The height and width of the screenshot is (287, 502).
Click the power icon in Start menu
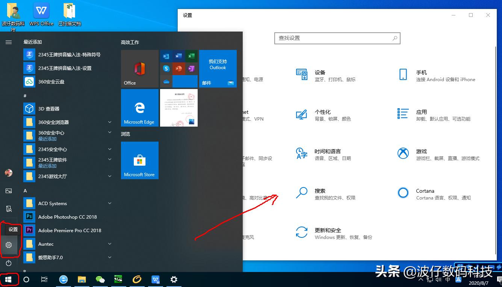9,263
